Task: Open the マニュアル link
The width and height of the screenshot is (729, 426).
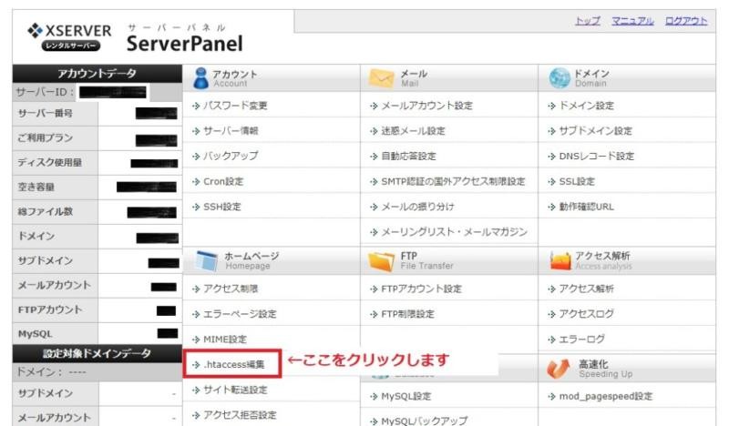Action: coord(631,22)
